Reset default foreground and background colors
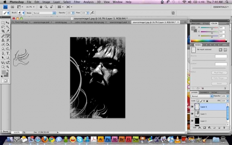The image size is (232, 145). [2, 76]
